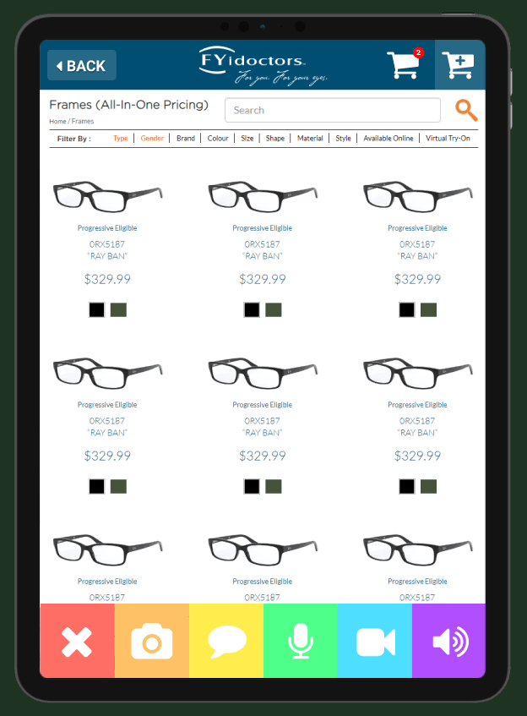Open the Available Online filter
The height and width of the screenshot is (716, 527).
[388, 139]
